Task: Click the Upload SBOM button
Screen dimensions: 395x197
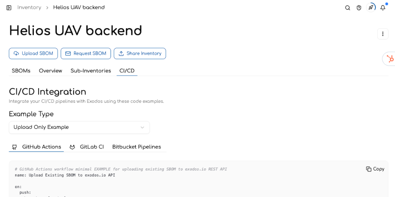Action: point(33,53)
